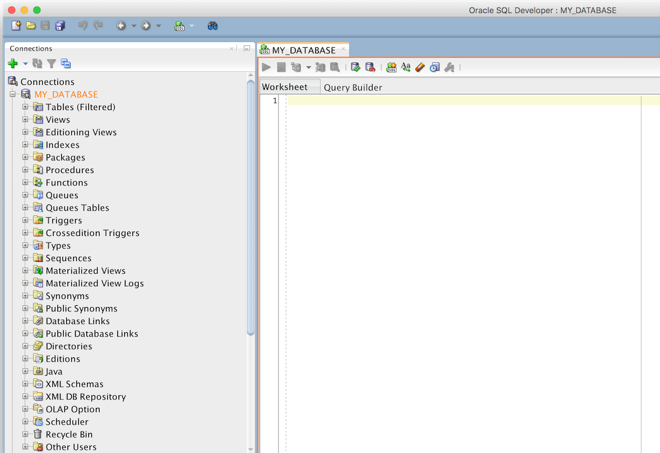Run Statement with the play icon

[266, 67]
